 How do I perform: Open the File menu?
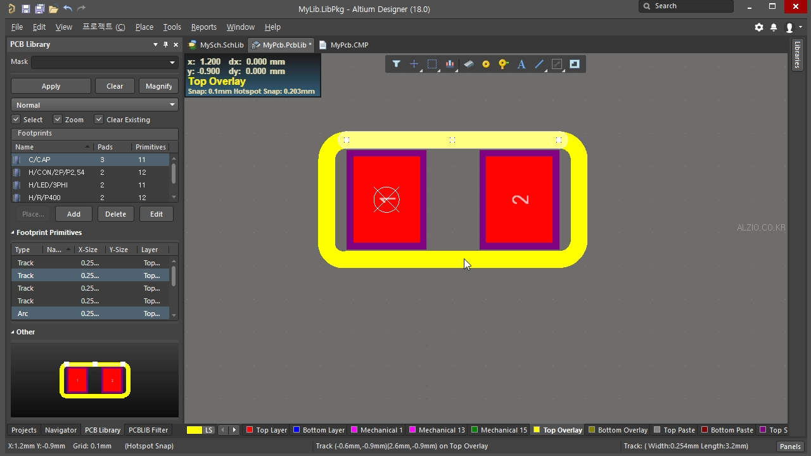coord(17,27)
